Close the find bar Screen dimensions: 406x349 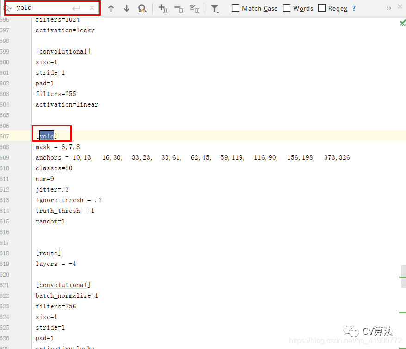click(400, 6)
